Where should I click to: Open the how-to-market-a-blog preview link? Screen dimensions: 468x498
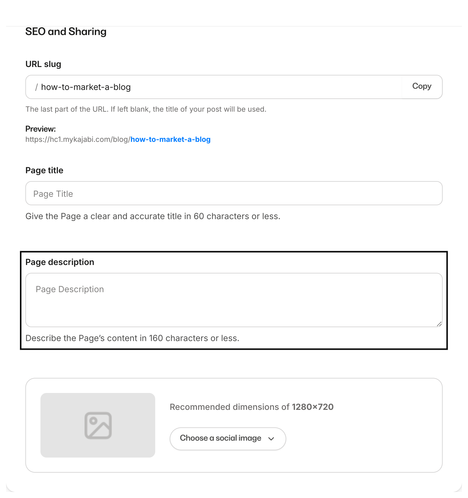pos(170,139)
